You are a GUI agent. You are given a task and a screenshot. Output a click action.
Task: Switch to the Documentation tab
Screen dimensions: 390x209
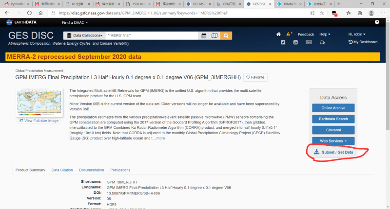point(92,170)
